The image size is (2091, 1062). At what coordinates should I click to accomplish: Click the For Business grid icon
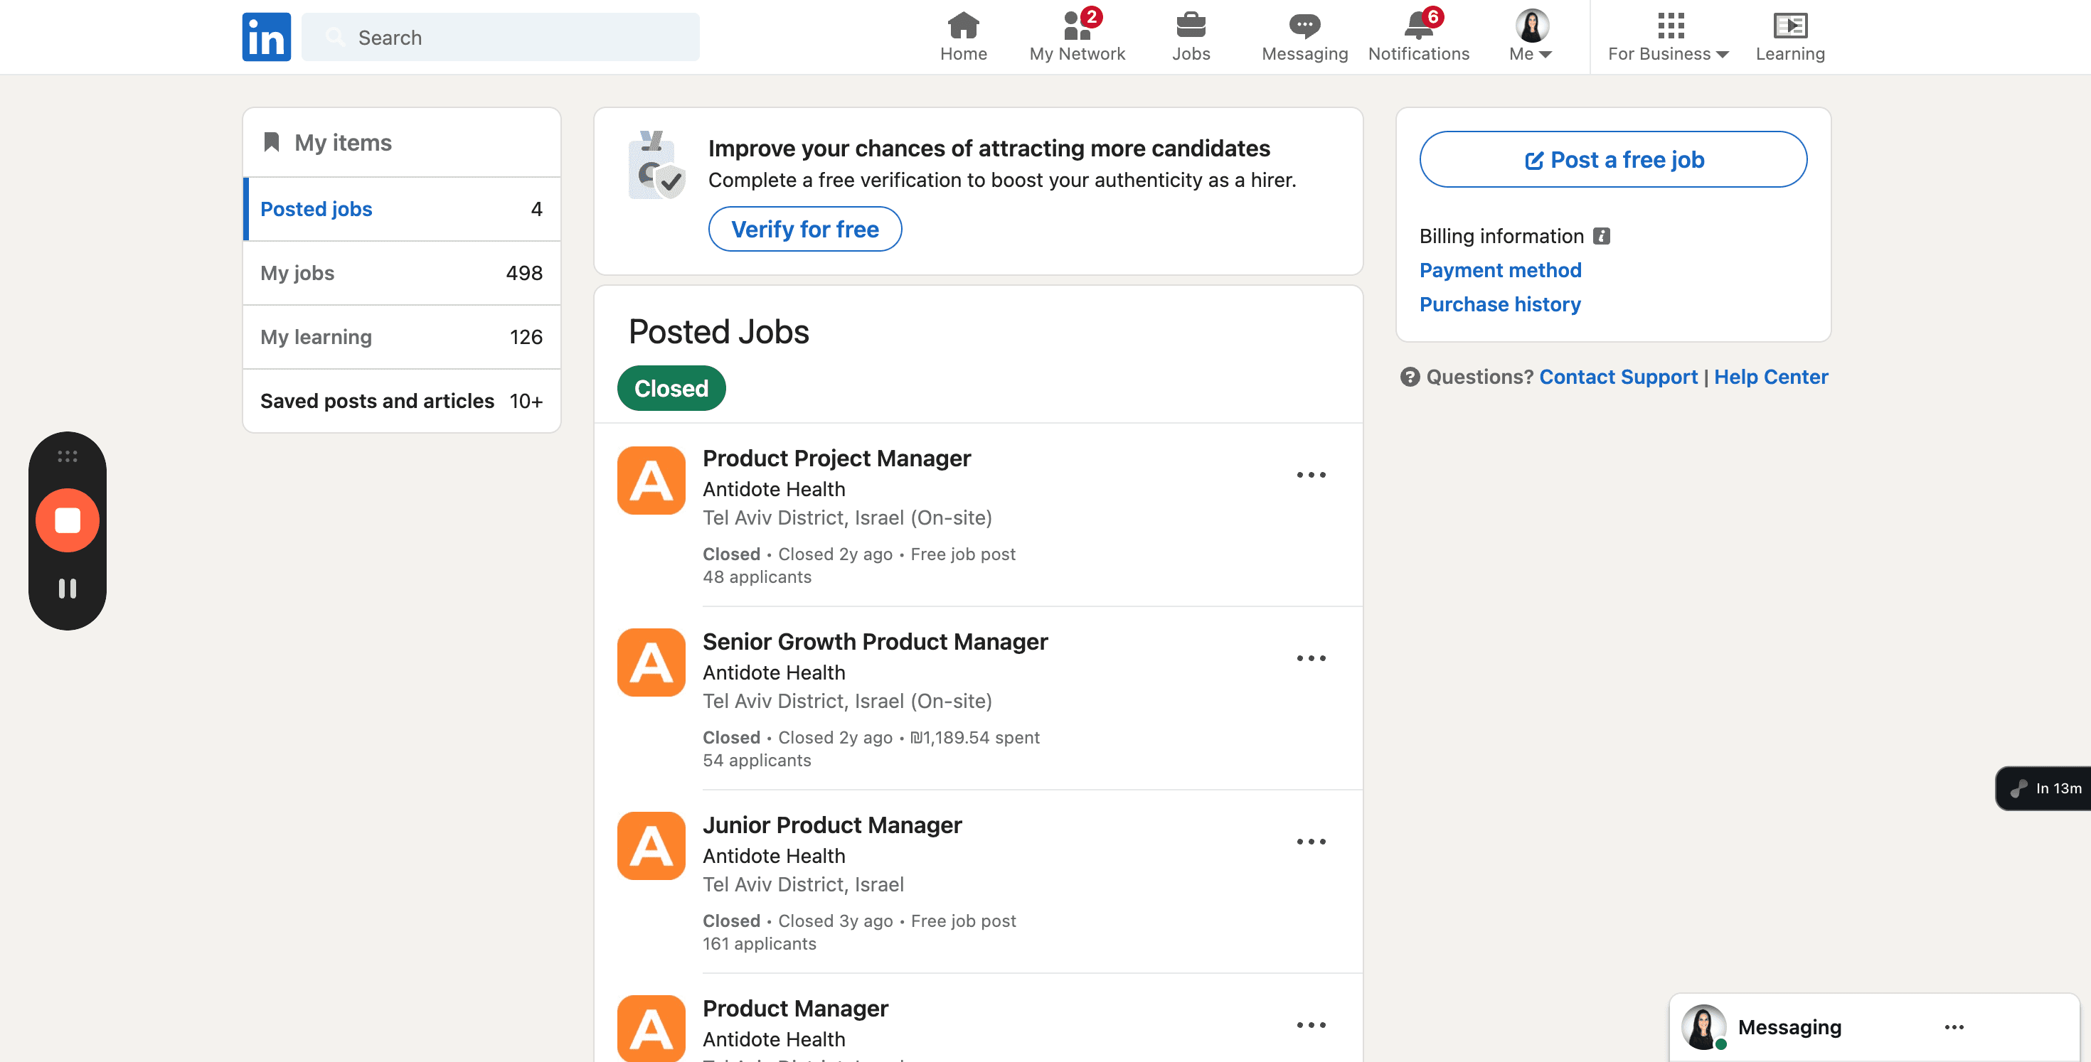click(x=1671, y=25)
